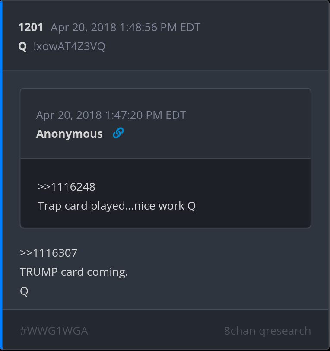Open the #WWG1WGA hashtag

pos(54,331)
